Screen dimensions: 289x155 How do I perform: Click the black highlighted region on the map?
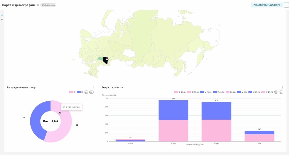tap(106, 61)
